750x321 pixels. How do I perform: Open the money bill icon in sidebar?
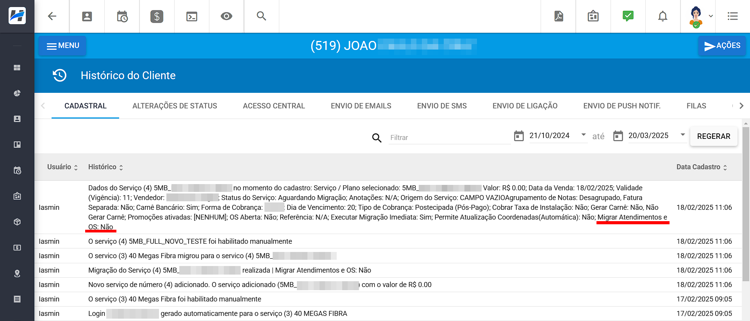click(x=17, y=248)
